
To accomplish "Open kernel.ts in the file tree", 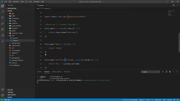I will (x=15, y=38).
